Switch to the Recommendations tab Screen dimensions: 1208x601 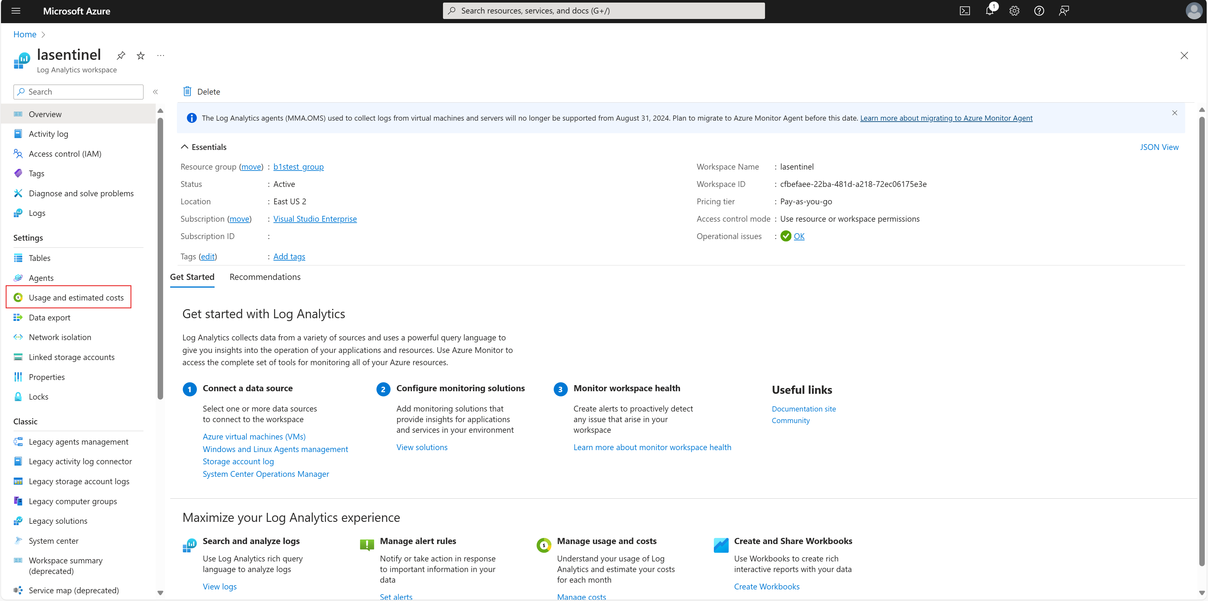265,277
